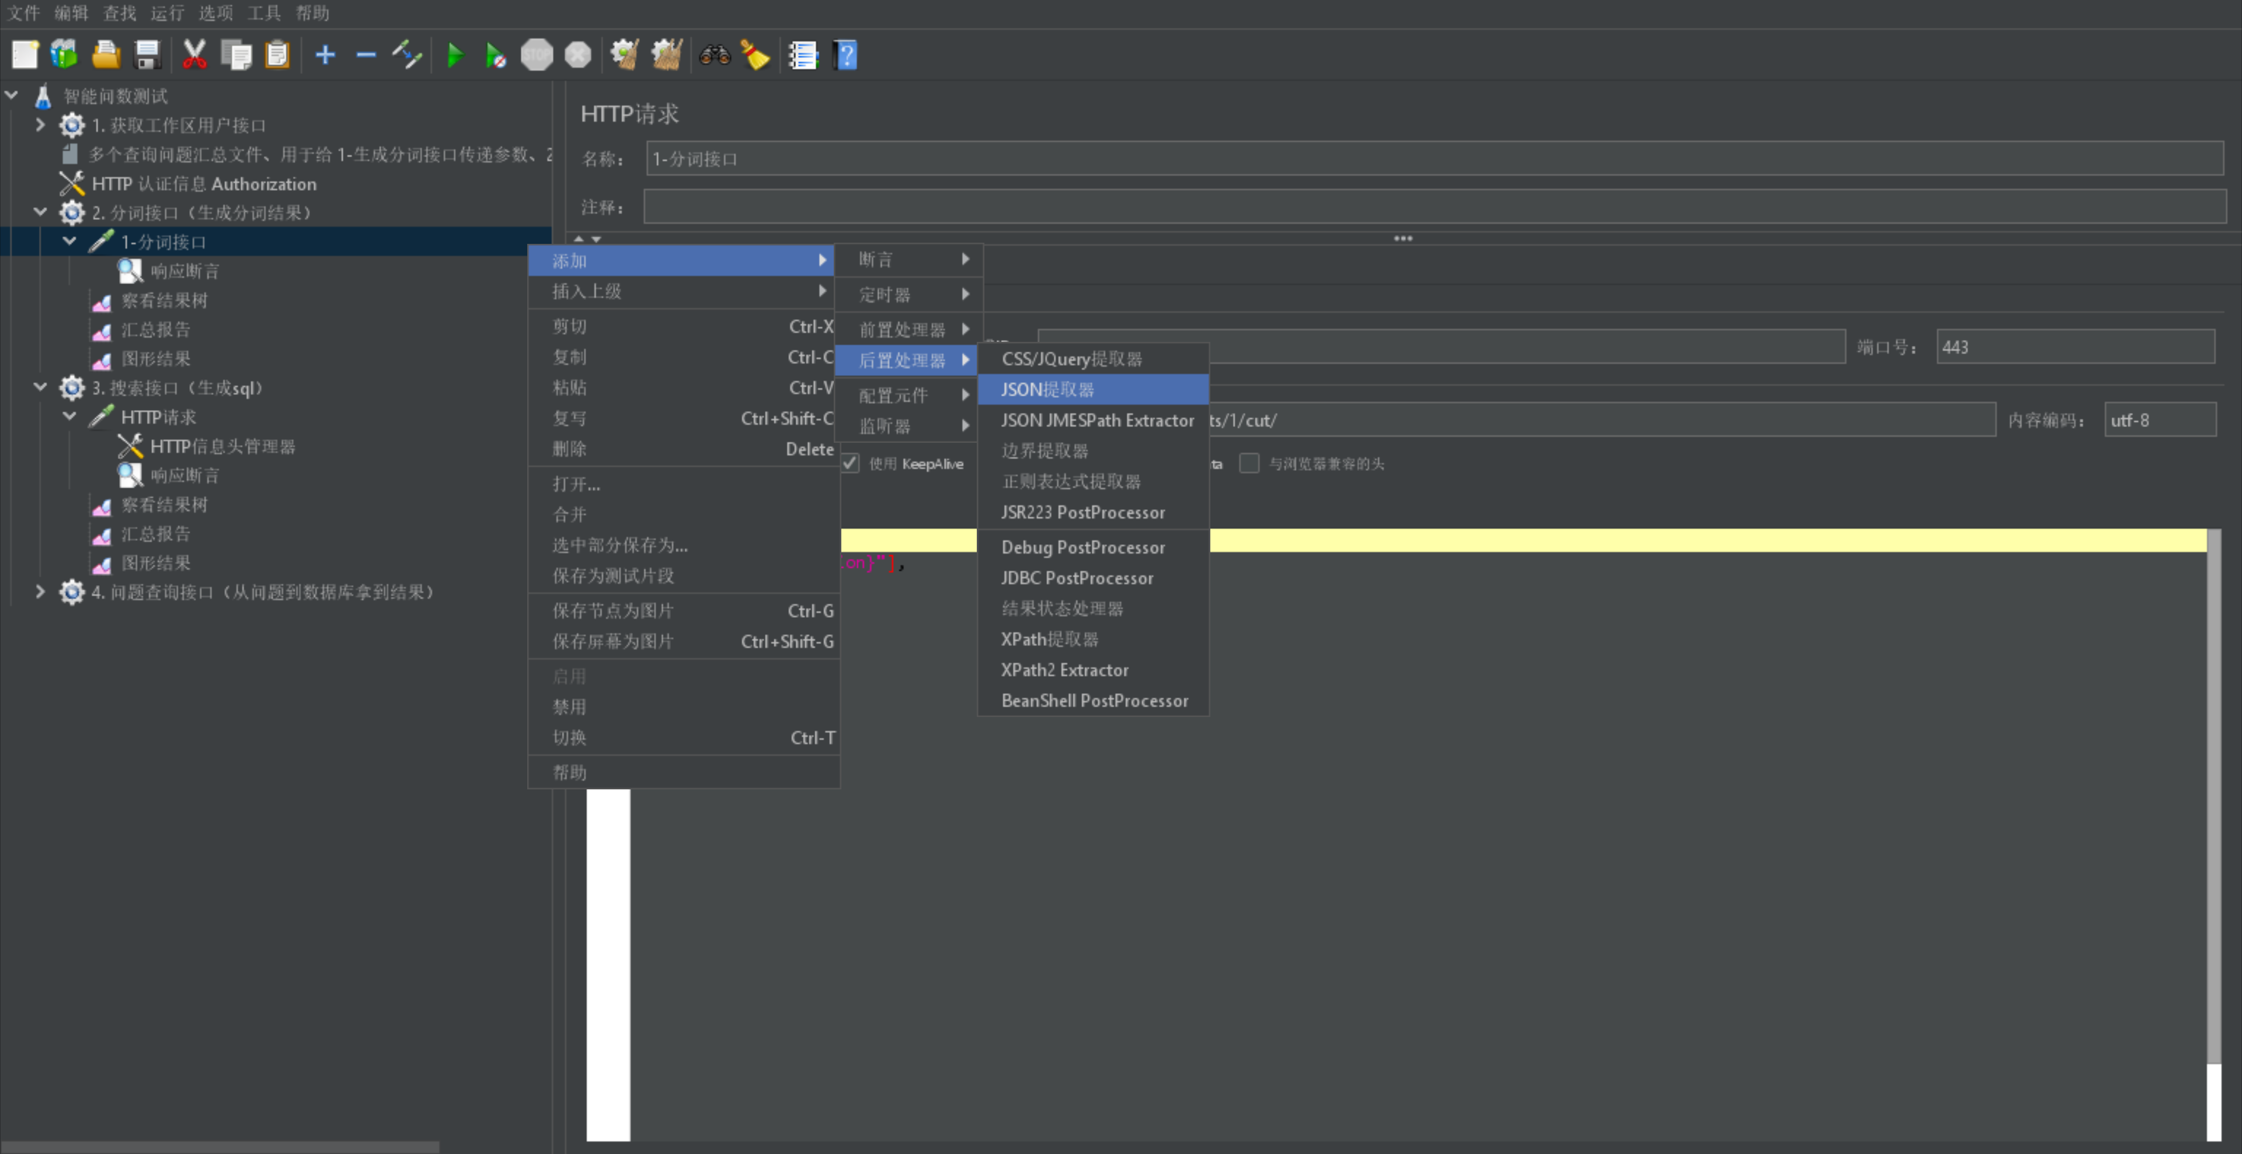Click the 内容编码 field utf-8
This screenshot has height=1154, width=2242.
pos(2159,420)
